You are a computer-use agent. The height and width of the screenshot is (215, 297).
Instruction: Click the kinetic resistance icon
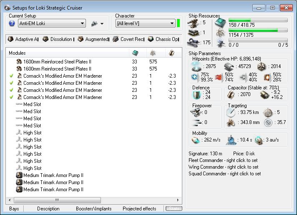243,77
